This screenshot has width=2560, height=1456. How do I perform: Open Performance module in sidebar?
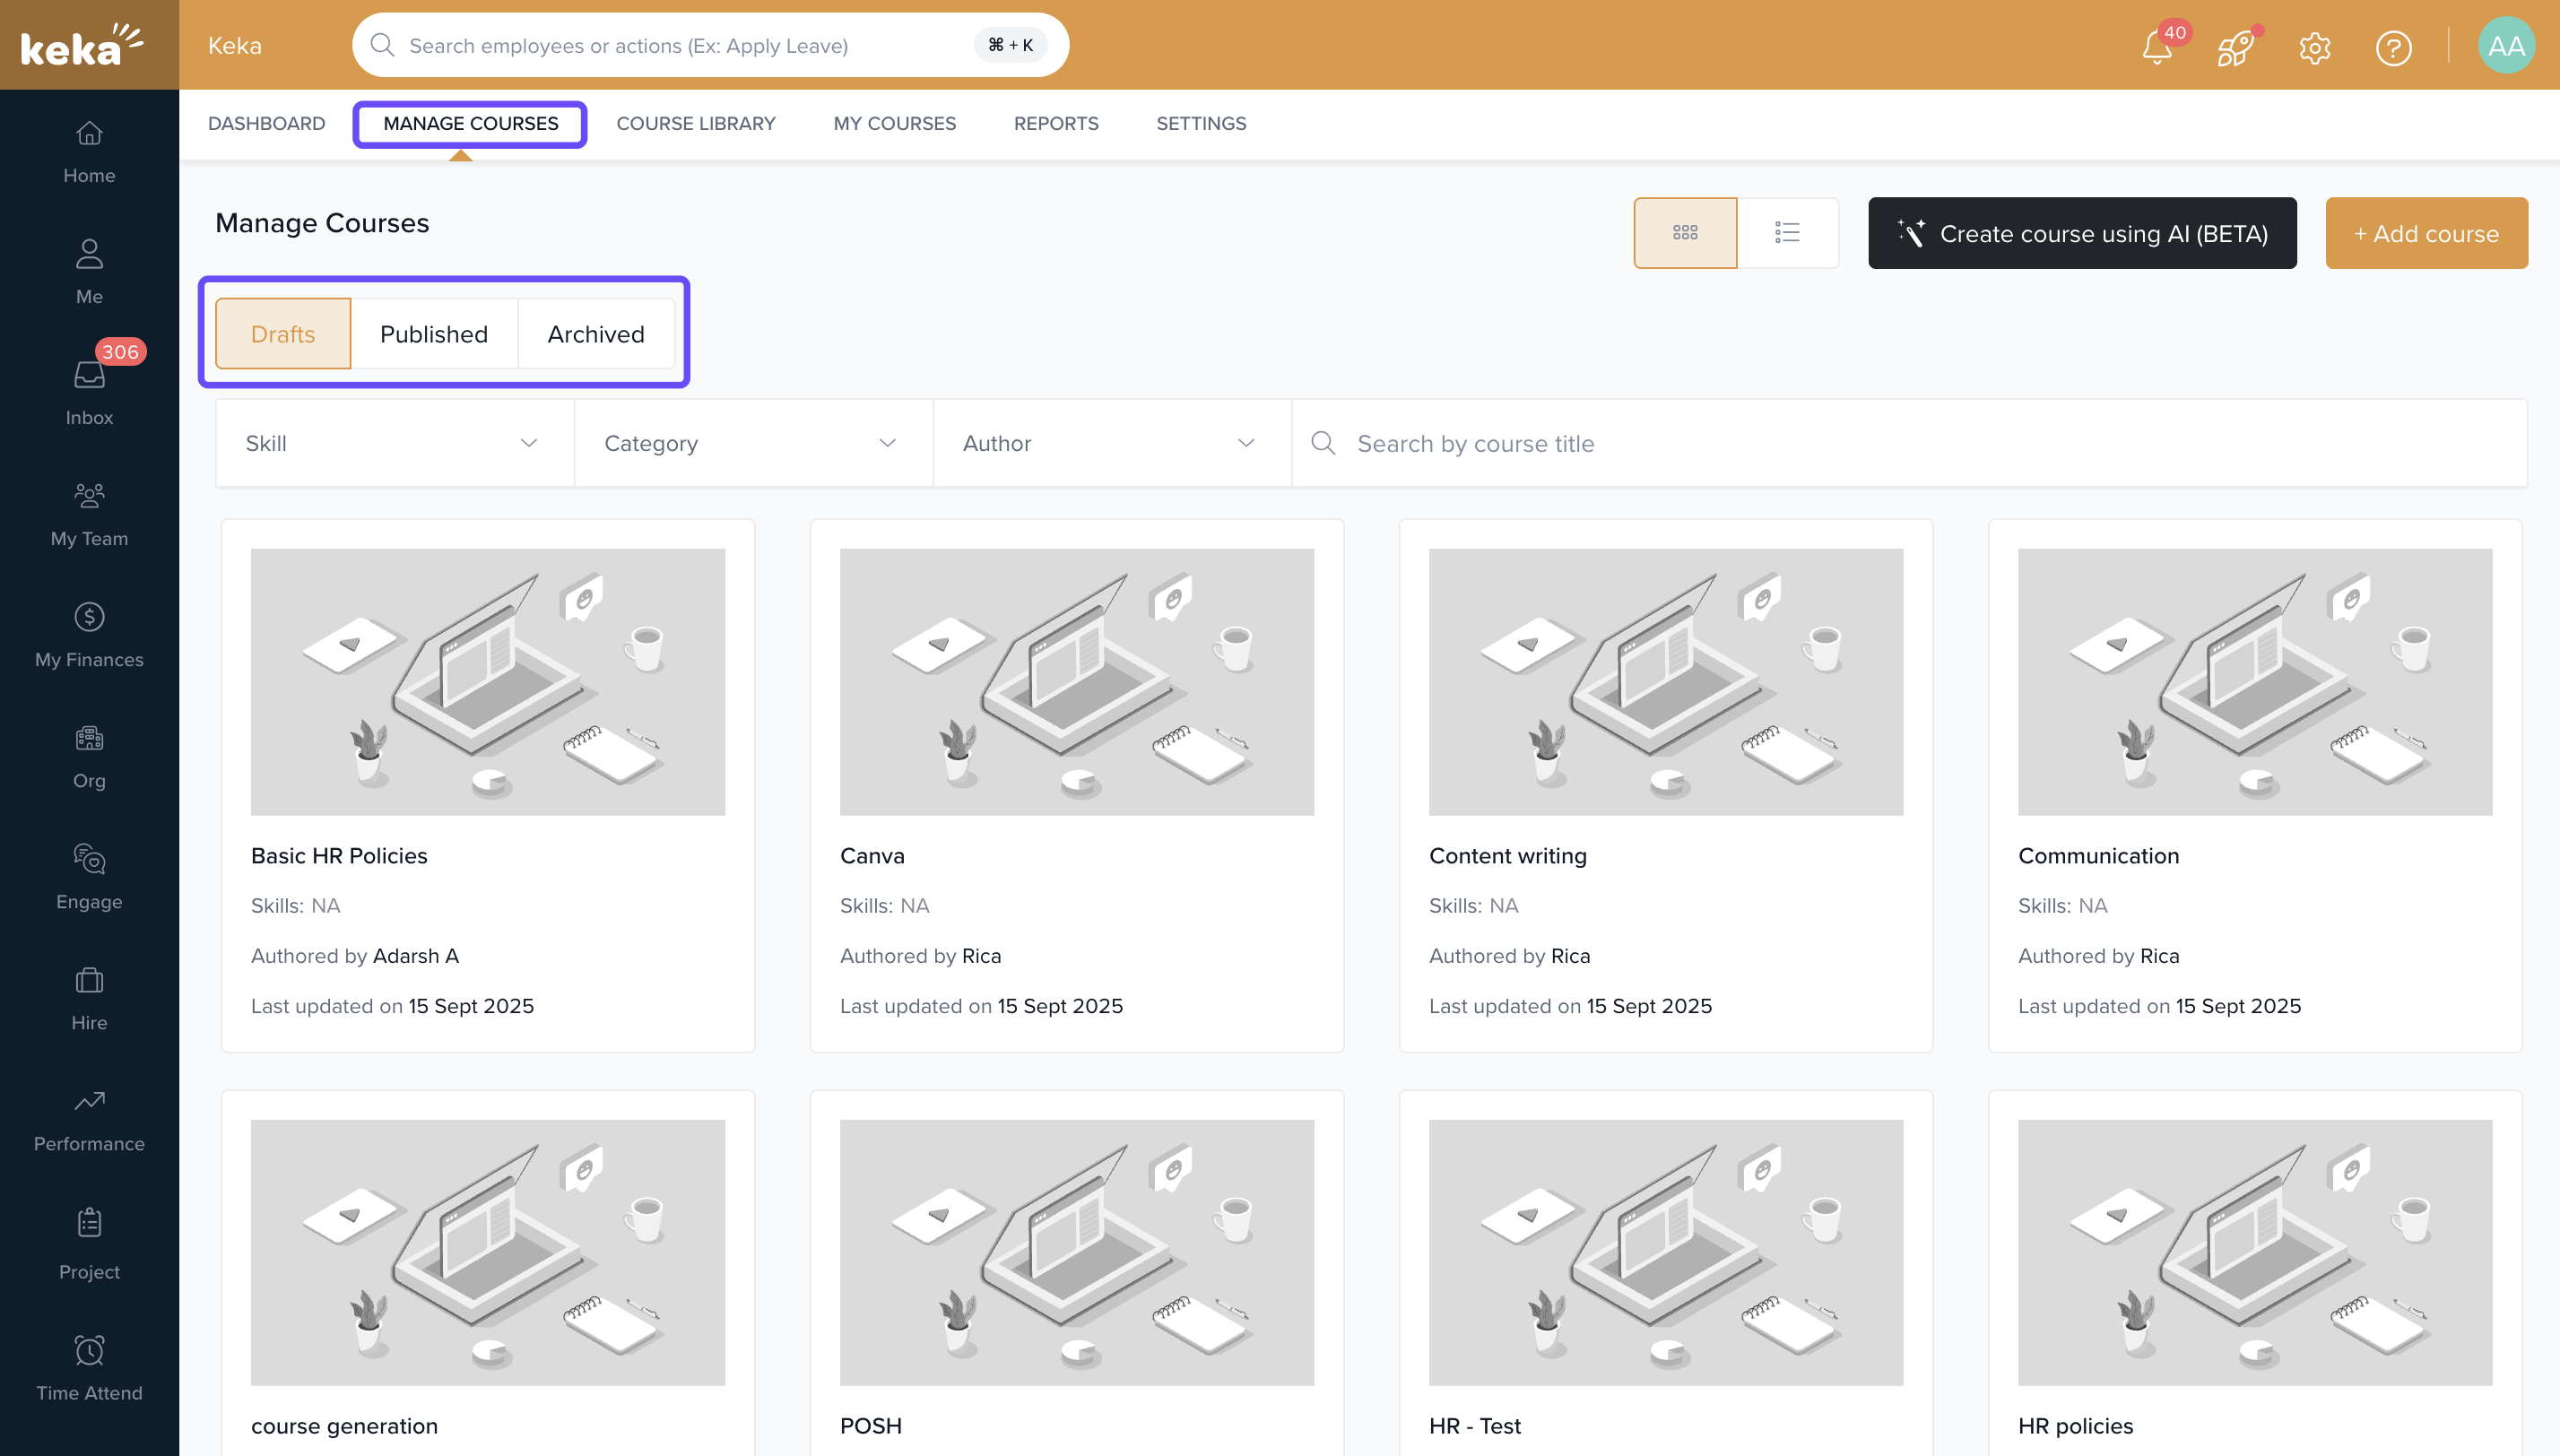click(89, 1118)
